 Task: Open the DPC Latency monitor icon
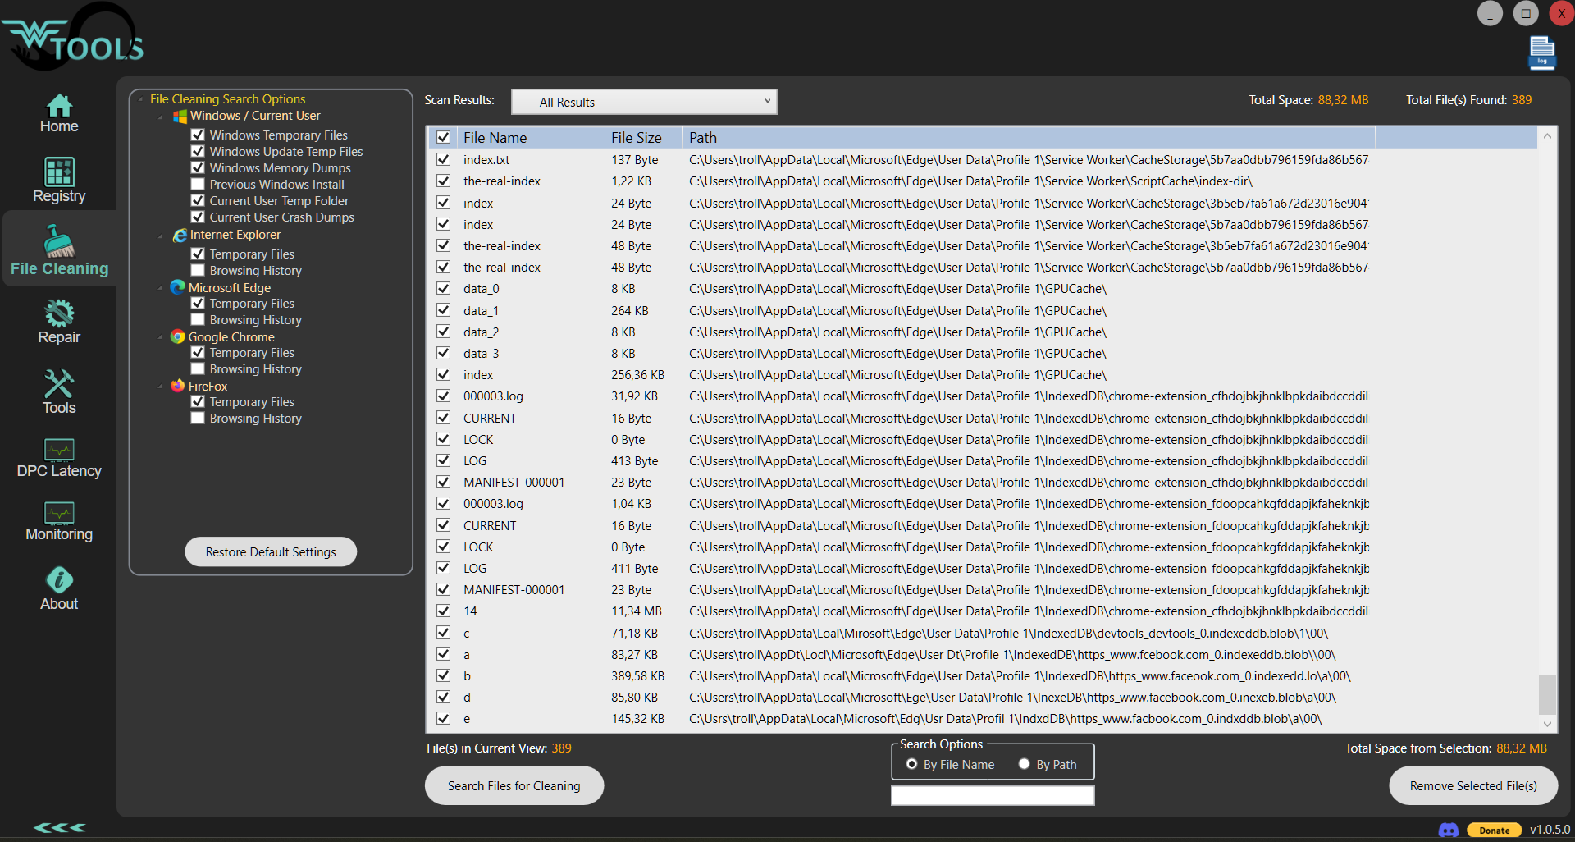pos(59,450)
